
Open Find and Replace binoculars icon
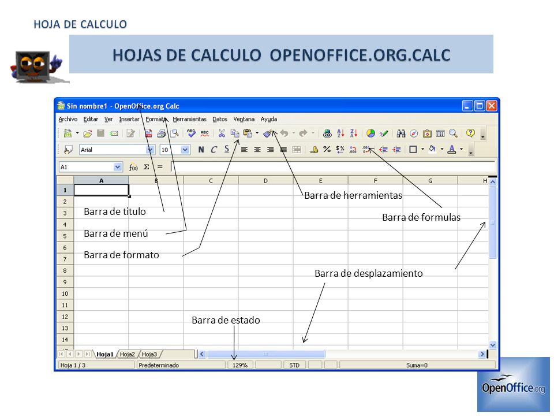(x=400, y=133)
